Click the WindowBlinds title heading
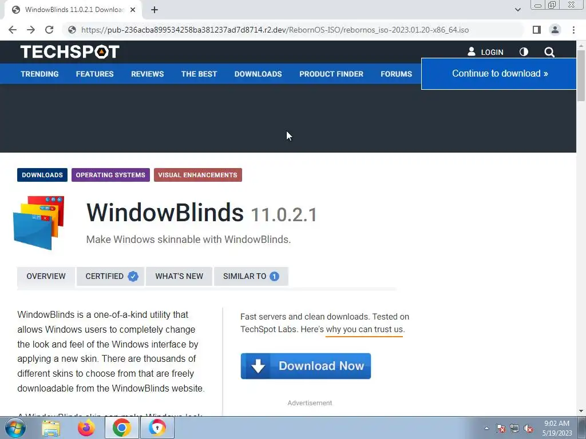Screen dimensions: 586x439 click(x=165, y=213)
